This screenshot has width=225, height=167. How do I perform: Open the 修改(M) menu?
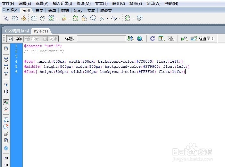pyautogui.click(x=84, y=3)
